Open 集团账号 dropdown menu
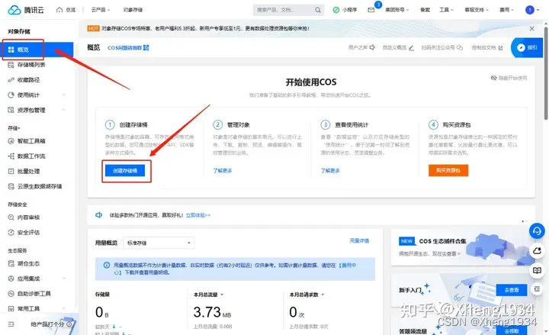 point(397,10)
